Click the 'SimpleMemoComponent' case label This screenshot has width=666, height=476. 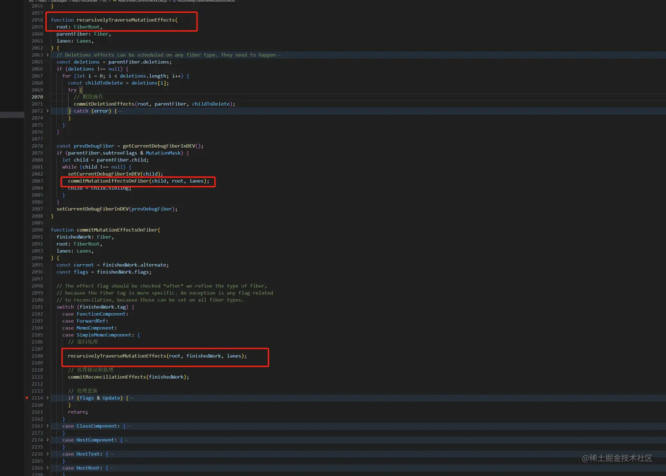click(104, 335)
